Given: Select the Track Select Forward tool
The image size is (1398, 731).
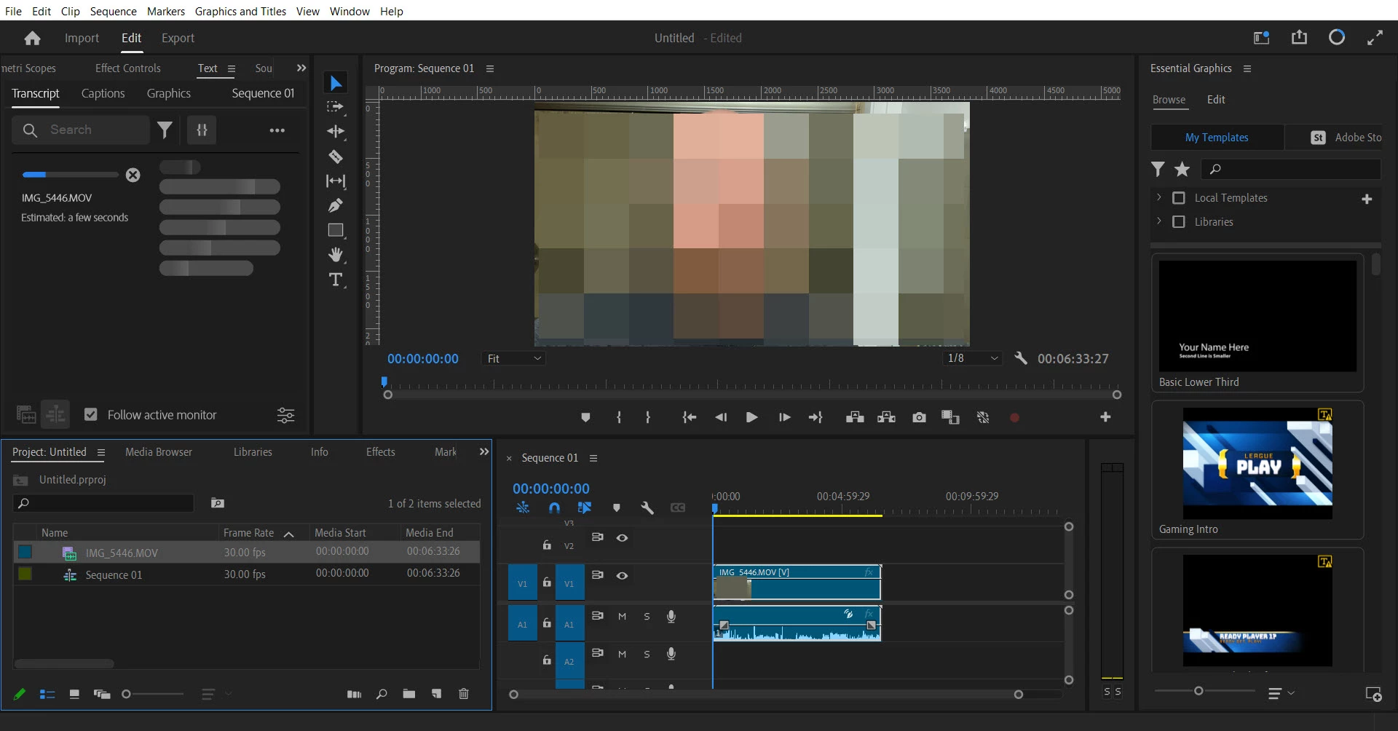Looking at the screenshot, I should tap(336, 107).
